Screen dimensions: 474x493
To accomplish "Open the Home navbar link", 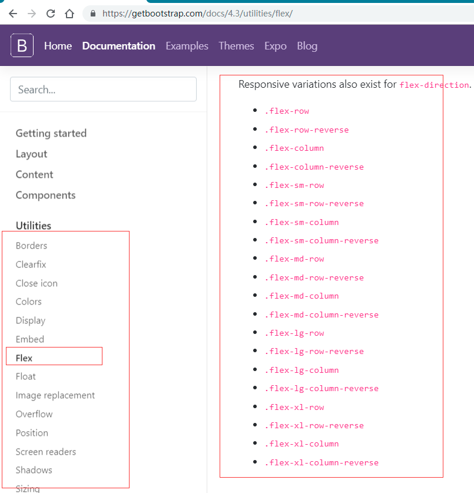I will [58, 46].
